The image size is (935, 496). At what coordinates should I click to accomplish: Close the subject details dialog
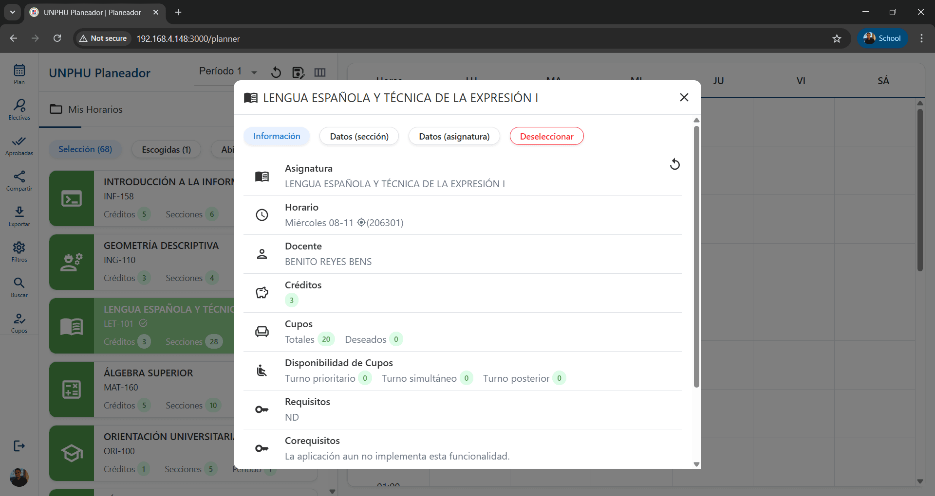pos(684,97)
